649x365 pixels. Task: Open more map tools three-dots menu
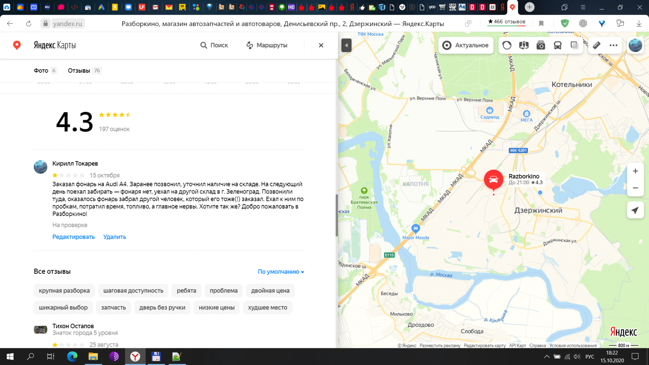click(x=613, y=45)
